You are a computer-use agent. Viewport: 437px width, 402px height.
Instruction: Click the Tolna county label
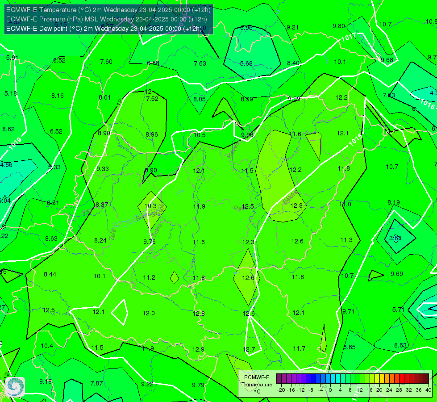[158, 230]
